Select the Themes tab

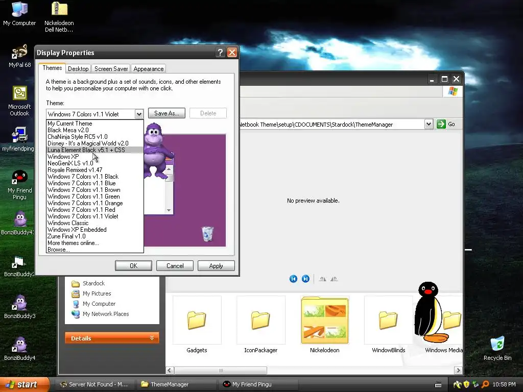point(52,68)
